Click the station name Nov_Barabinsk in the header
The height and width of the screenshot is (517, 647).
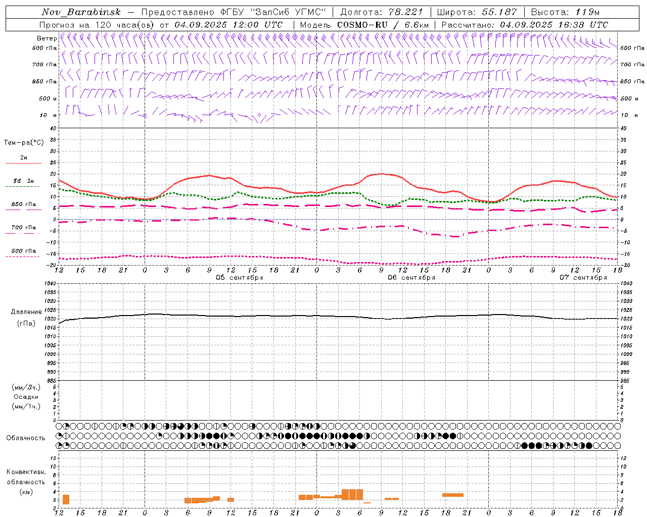81,12
